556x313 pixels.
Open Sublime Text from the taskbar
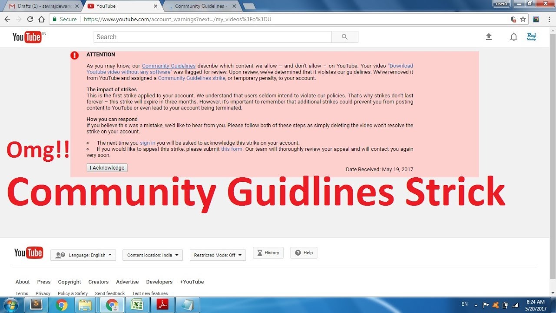(36, 305)
